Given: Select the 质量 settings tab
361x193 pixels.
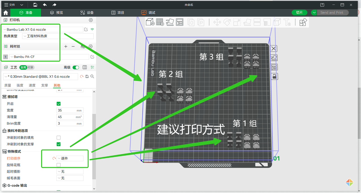Looking at the screenshot, I should (x=8, y=85).
